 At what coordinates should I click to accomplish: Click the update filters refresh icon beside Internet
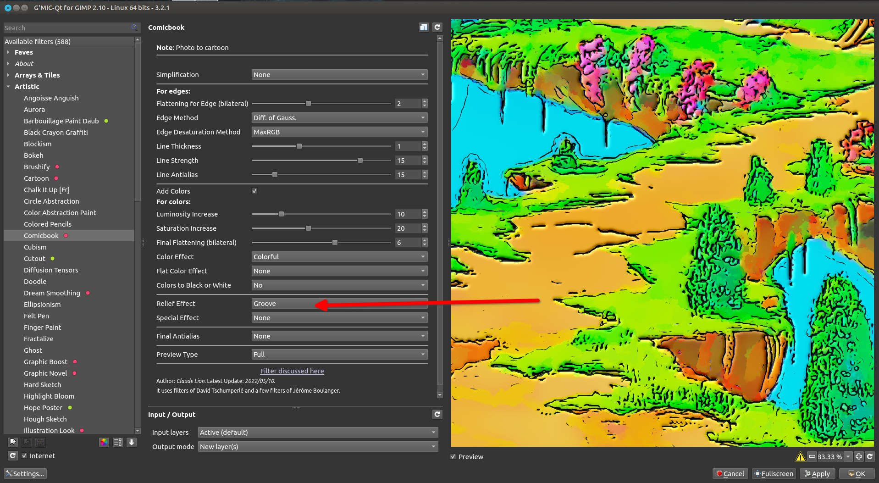[x=13, y=456]
